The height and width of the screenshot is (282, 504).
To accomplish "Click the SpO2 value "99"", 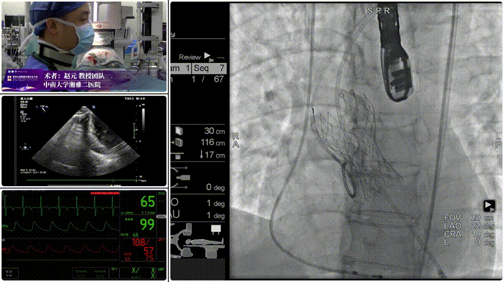I will click(x=147, y=224).
